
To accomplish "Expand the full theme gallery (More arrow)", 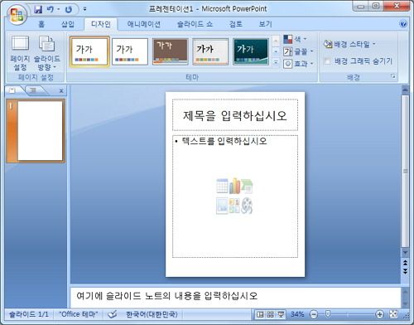I will 276,62.
